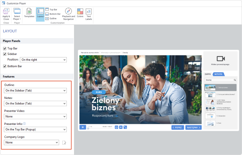Toggle the Sidebar checkbox

tap(4, 54)
